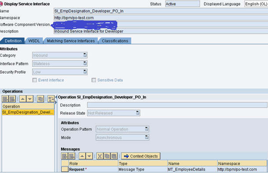Click the Name field SI_EmpDesignation_Developer_PO_In
Screen dimensions: 268x173
point(161,11)
